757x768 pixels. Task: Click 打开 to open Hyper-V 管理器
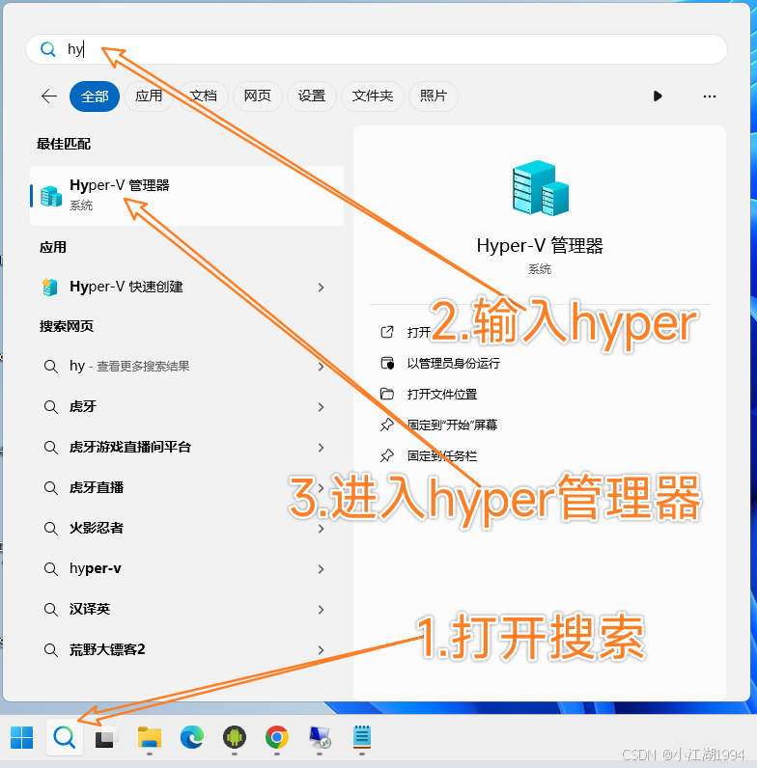[x=419, y=333]
